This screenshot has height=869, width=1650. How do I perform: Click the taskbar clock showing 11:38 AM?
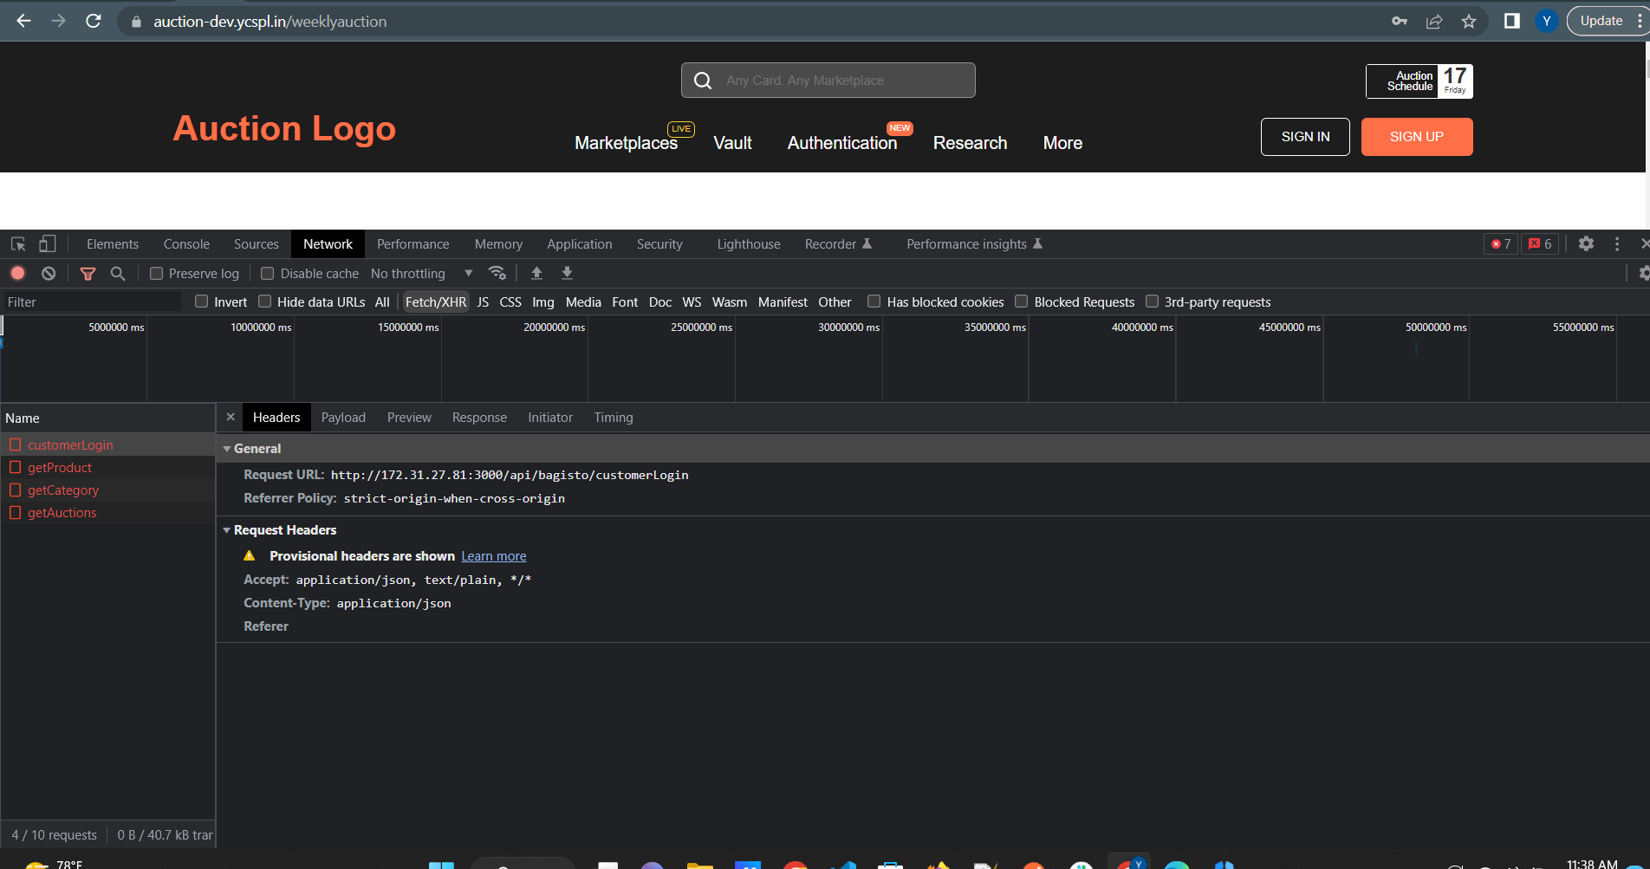[x=1592, y=863]
